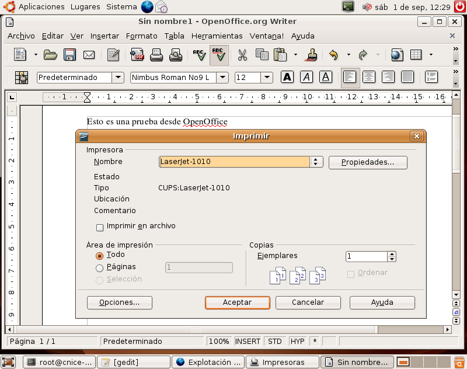
Task: Open printer Propiedades button
Action: [367, 162]
